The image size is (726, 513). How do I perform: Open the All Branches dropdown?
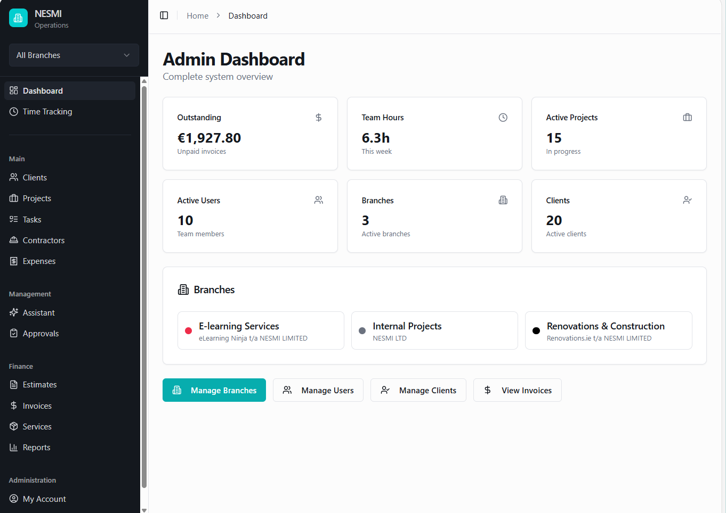(74, 55)
